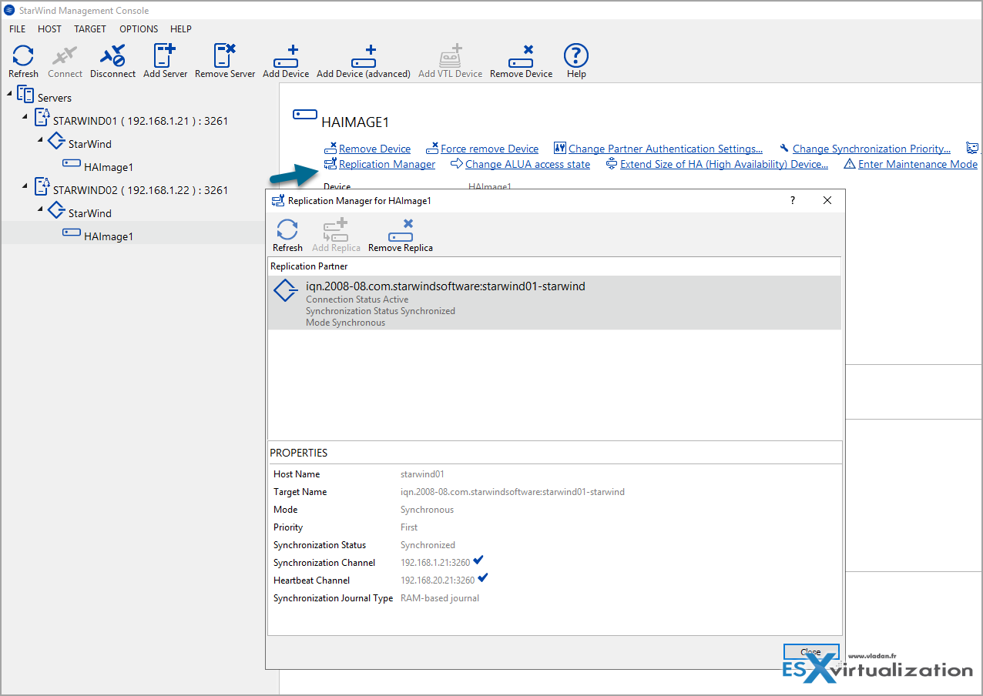Open the FILE menu

(x=17, y=28)
